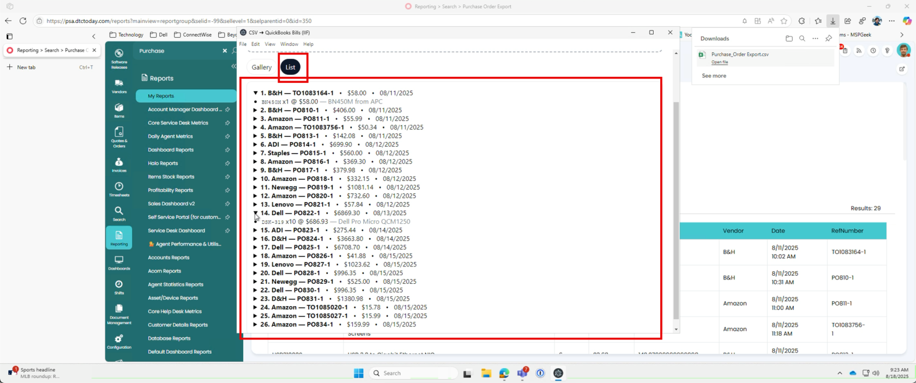The width and height of the screenshot is (916, 383).
Task: Open the Halo recent history clock icon
Action: tap(873, 51)
